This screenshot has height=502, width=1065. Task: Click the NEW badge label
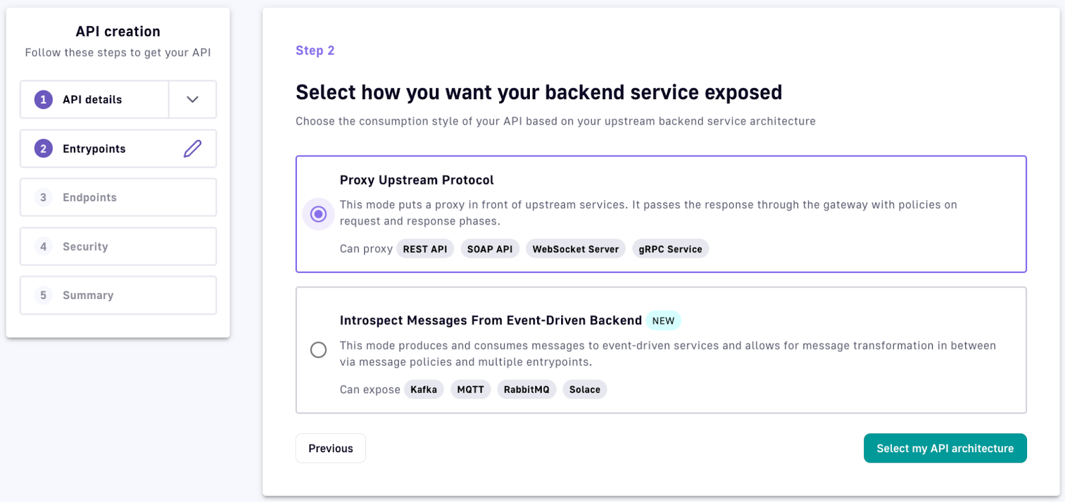coord(663,321)
